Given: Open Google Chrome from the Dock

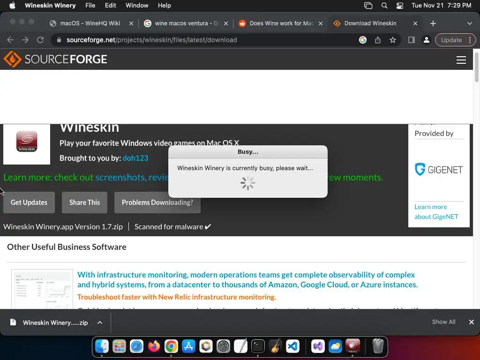Looking at the screenshot, I should coord(171,346).
